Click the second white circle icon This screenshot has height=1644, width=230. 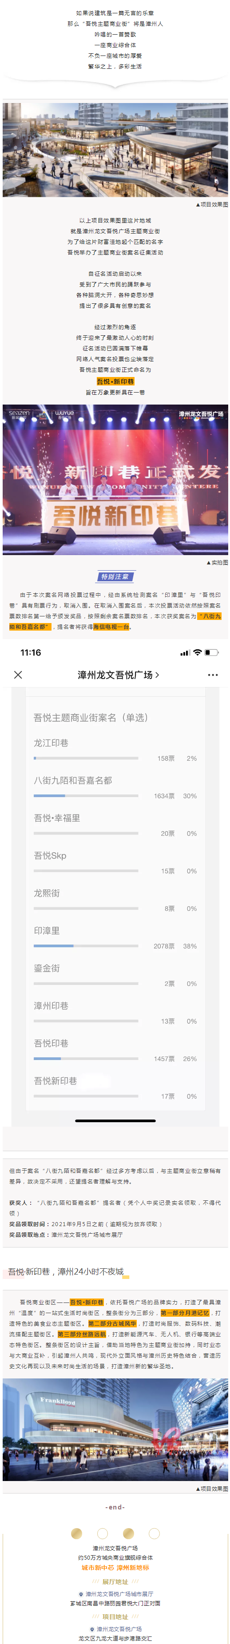point(102,1533)
